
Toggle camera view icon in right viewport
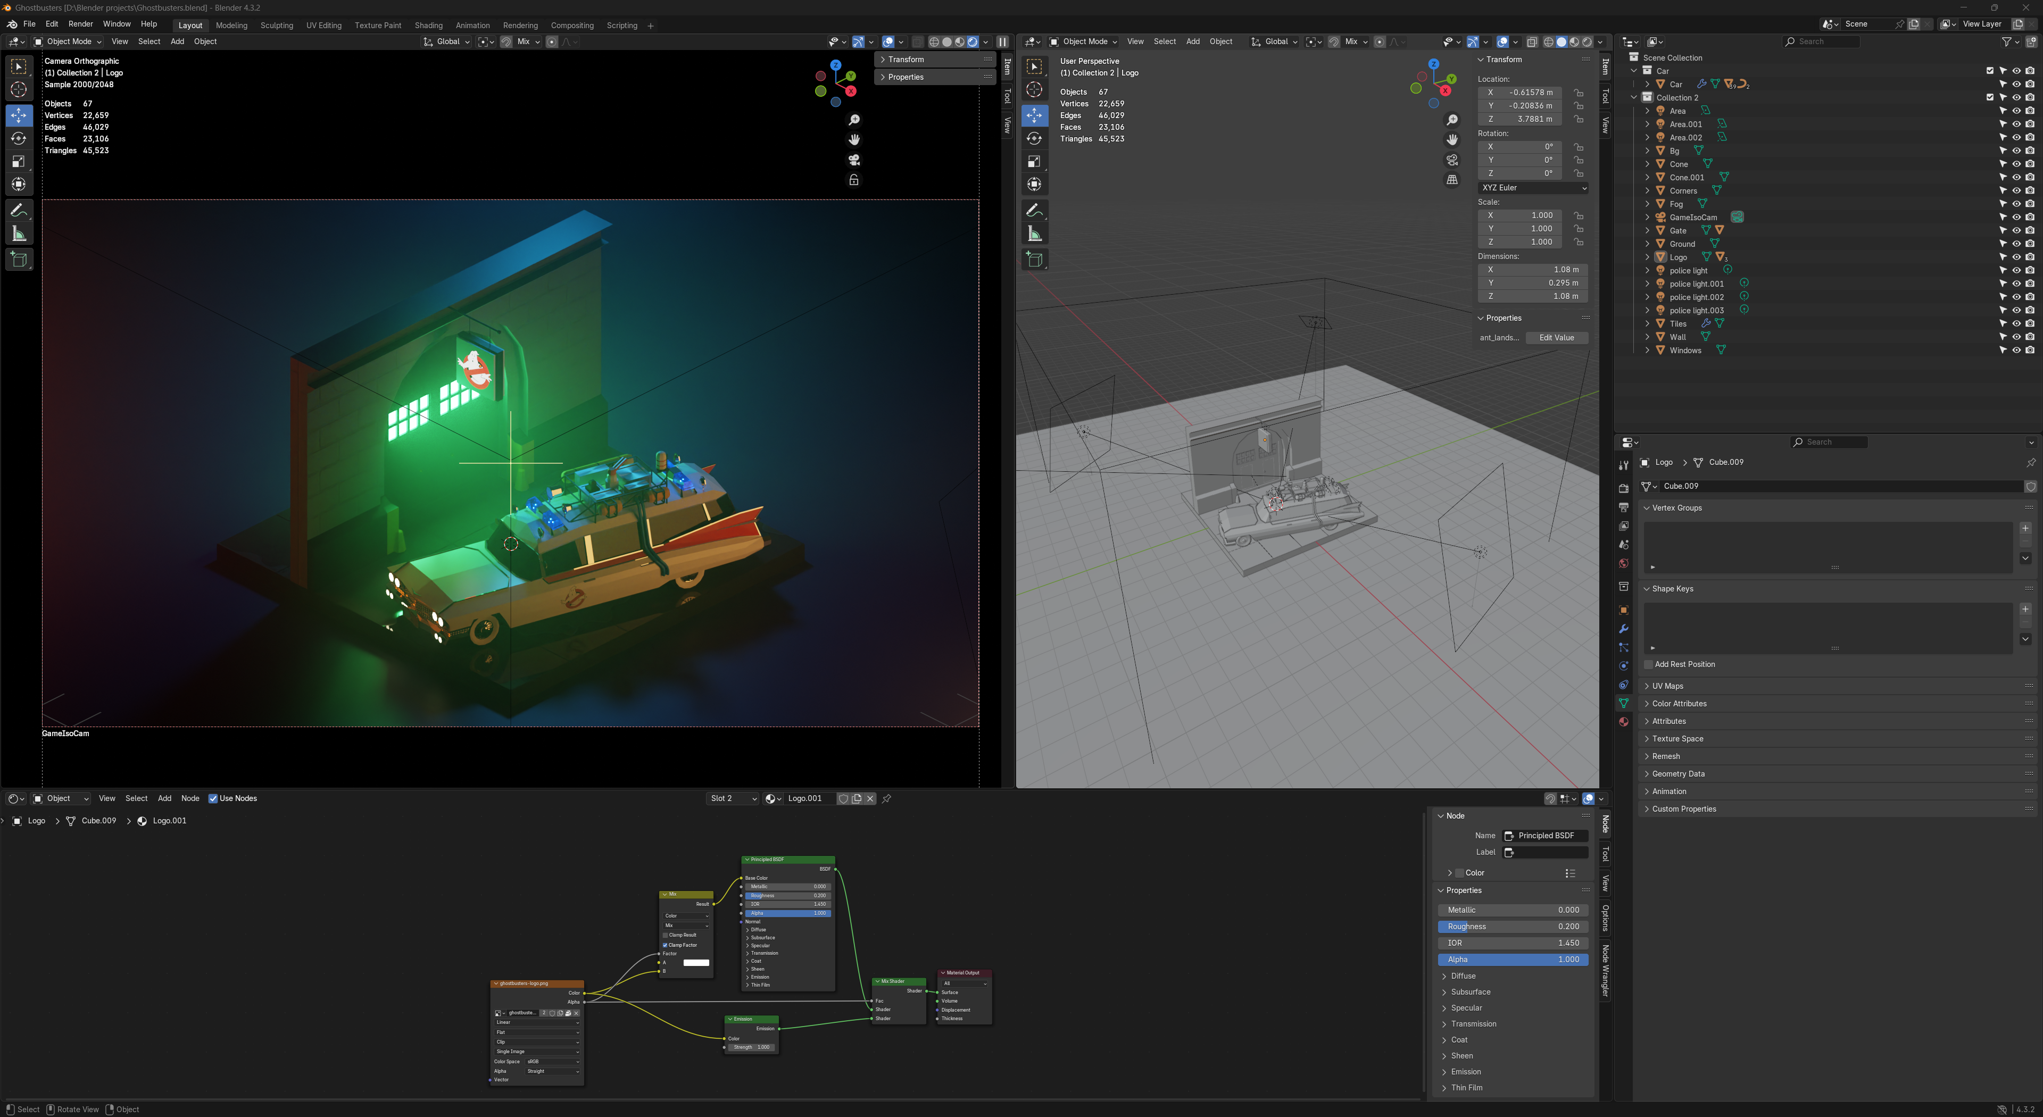(1452, 160)
